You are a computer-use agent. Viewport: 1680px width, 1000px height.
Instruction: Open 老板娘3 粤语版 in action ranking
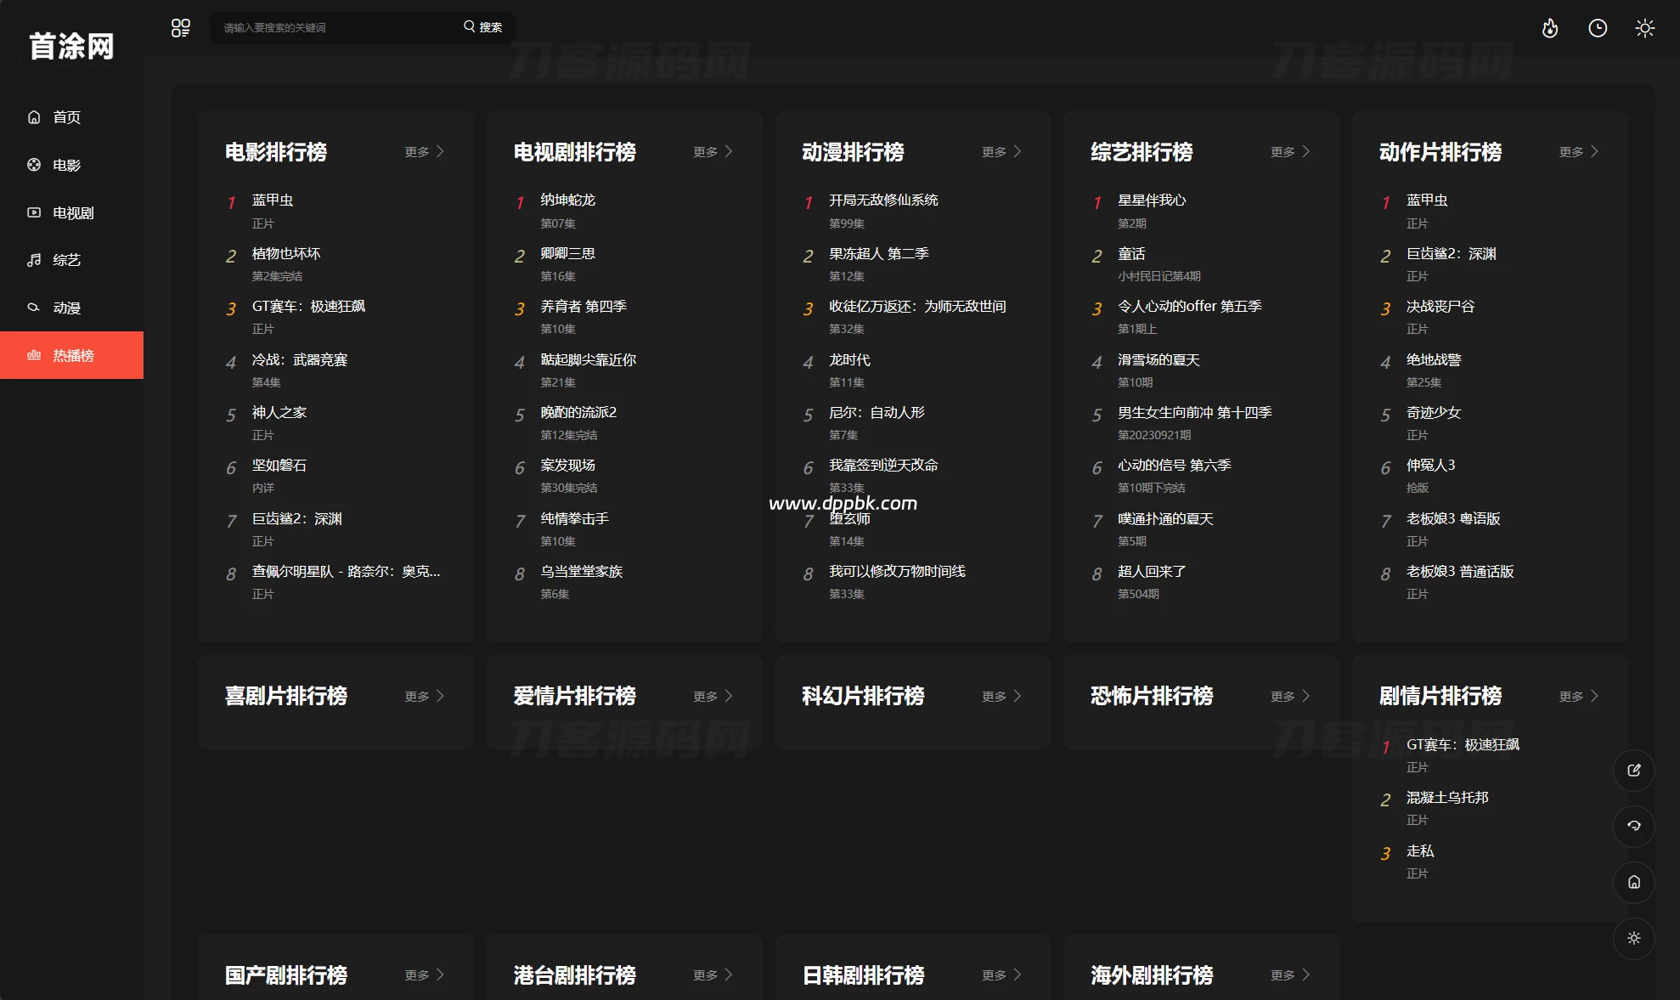click(x=1454, y=519)
